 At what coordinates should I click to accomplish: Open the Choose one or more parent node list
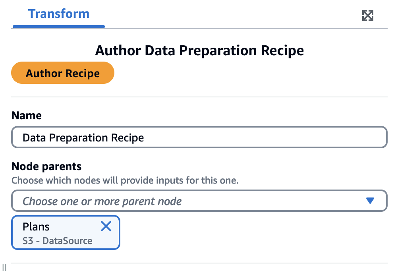[x=199, y=201]
